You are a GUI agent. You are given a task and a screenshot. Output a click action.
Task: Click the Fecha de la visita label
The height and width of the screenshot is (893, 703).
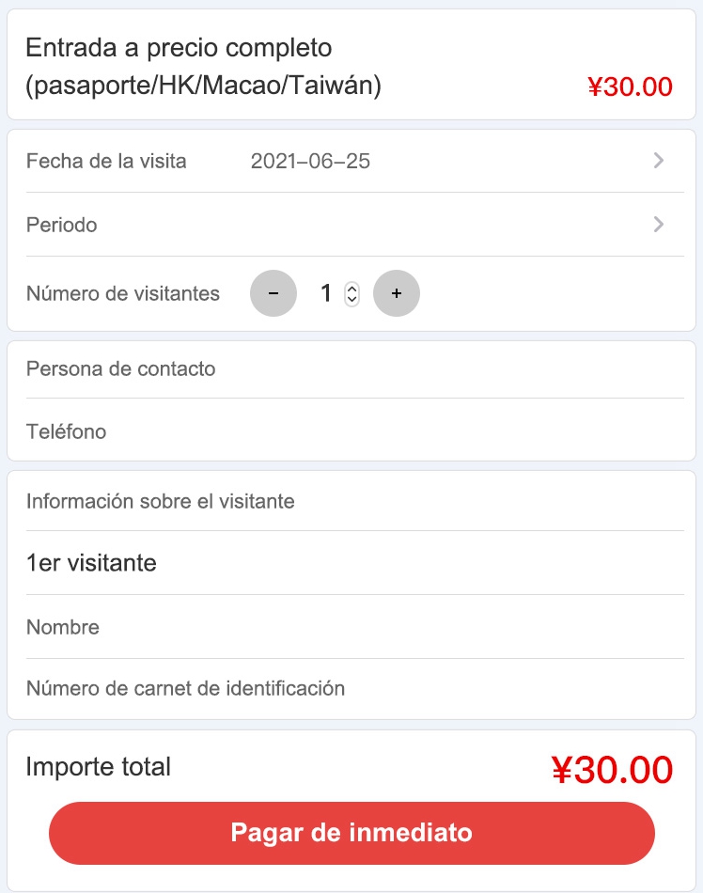[106, 161]
